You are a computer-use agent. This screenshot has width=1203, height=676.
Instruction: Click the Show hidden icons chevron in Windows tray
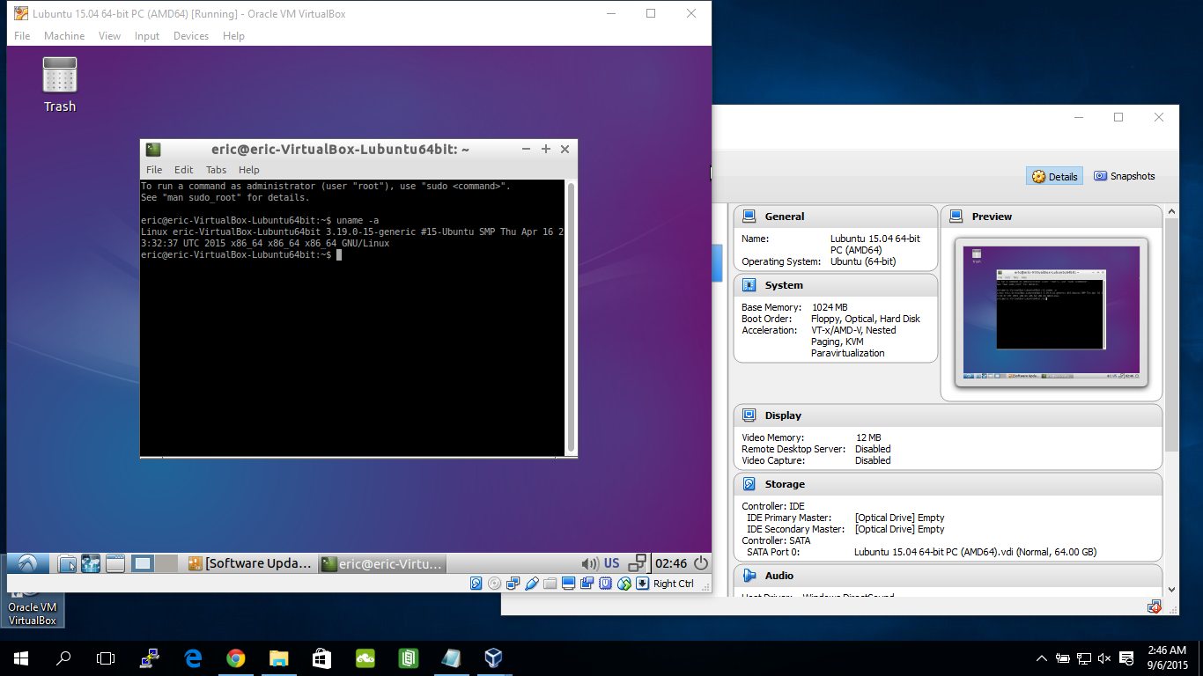1042,658
